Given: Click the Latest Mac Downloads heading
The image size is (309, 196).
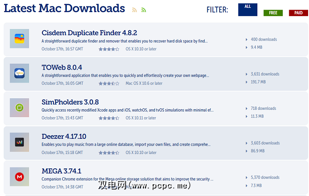Looking at the screenshot, I should (65, 8).
